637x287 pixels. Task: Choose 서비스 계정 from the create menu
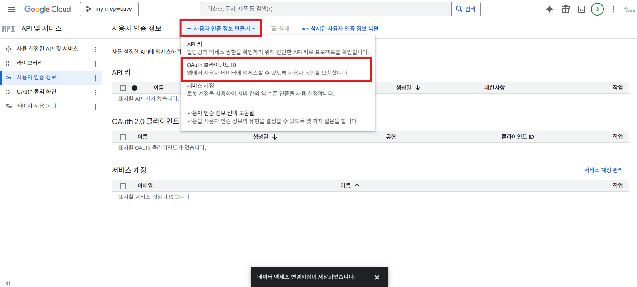pyautogui.click(x=278, y=90)
